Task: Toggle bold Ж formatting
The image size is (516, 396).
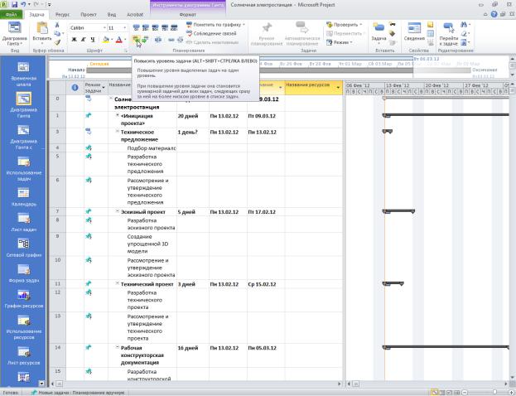Action: [75, 40]
